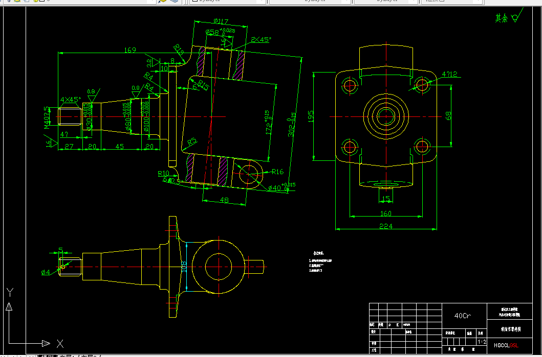Select the Ø117 dimension text

click(221, 21)
